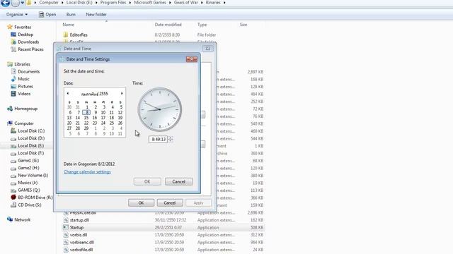Open the GAMES (Q:) drive
This screenshot has width=453, height=254.
(x=29, y=190)
